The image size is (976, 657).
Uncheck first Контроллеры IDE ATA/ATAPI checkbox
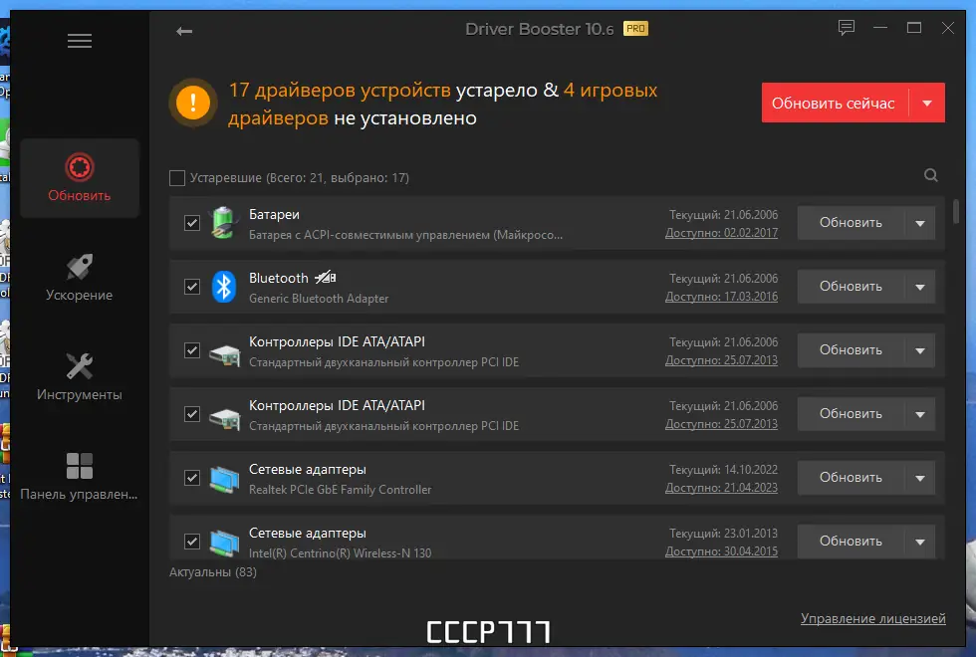(192, 350)
